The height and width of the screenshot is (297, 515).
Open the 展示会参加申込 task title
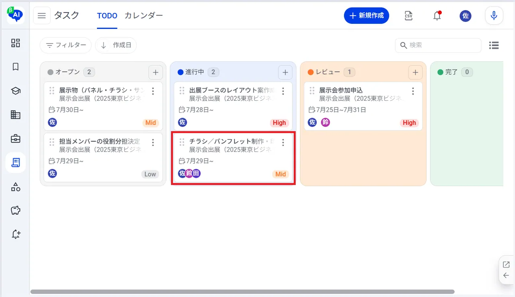click(x=341, y=90)
